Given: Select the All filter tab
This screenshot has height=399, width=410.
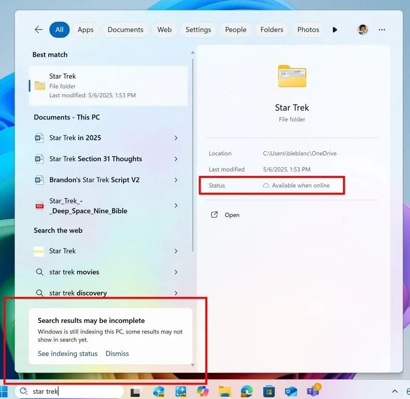Looking at the screenshot, I should click(x=60, y=29).
